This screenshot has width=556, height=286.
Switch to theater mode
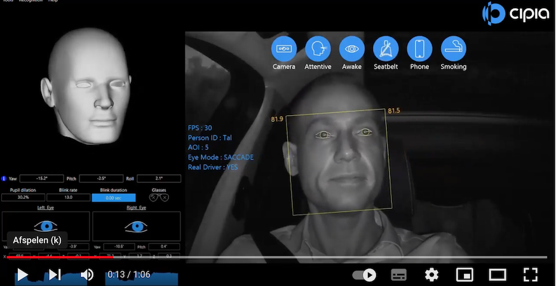coord(498,275)
